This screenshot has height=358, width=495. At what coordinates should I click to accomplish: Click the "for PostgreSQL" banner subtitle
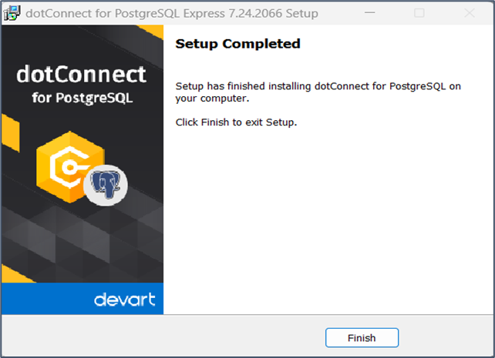coord(81,98)
